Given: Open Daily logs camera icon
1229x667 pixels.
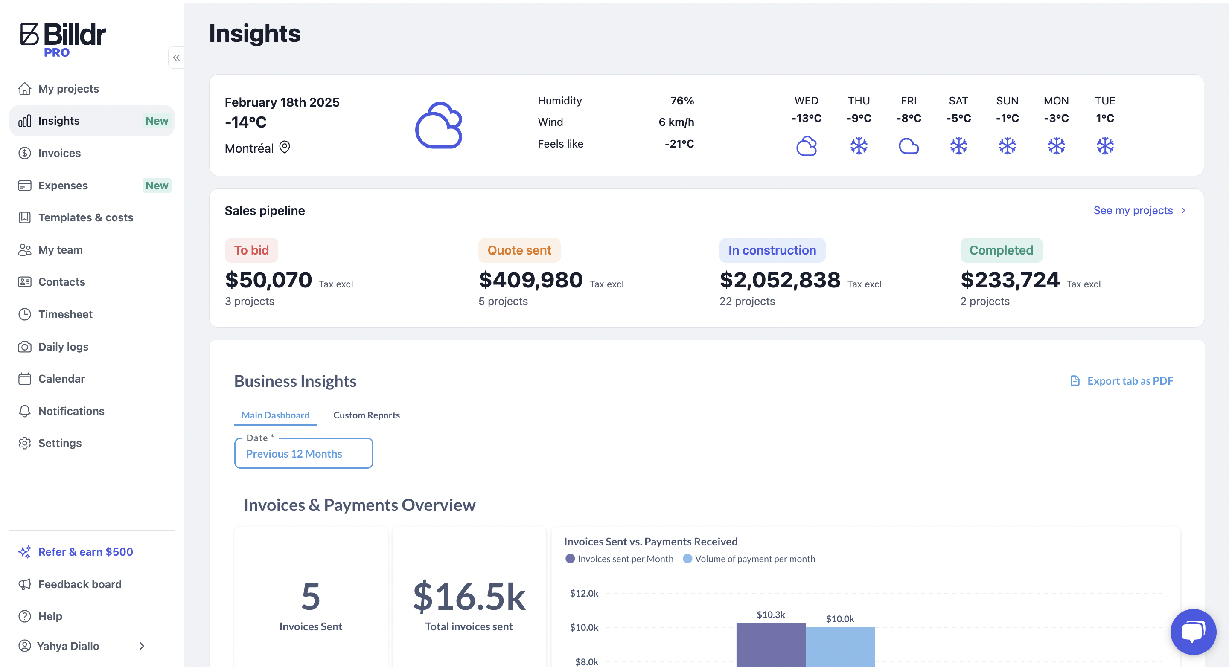Looking at the screenshot, I should coord(24,347).
